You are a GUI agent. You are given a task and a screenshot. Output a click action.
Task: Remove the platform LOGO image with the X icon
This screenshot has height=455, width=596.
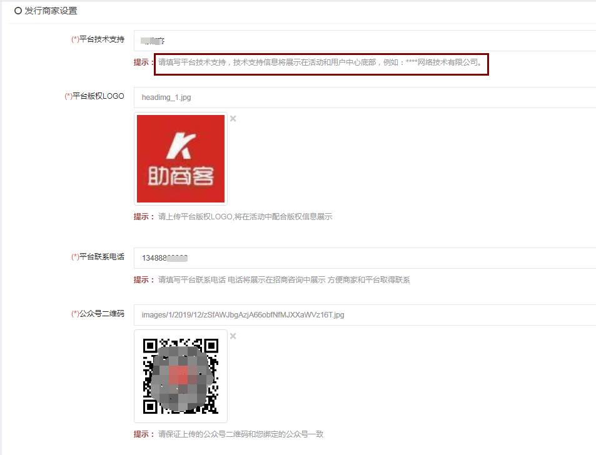tap(233, 119)
